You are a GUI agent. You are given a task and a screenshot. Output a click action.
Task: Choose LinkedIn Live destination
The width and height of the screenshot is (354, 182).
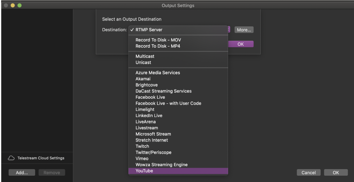coord(178,115)
